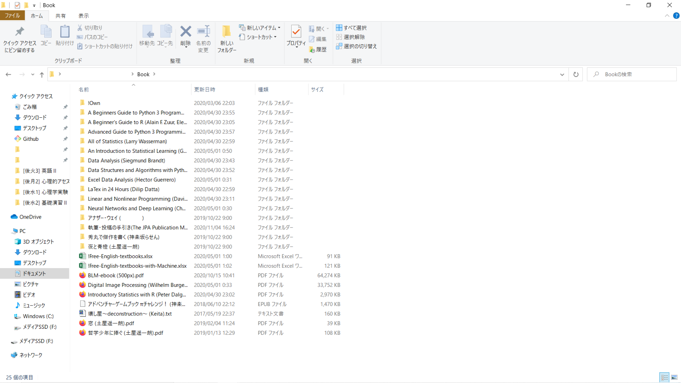Navigate up one folder level arrow
Viewport: 681px width, 383px height.
tap(42, 74)
